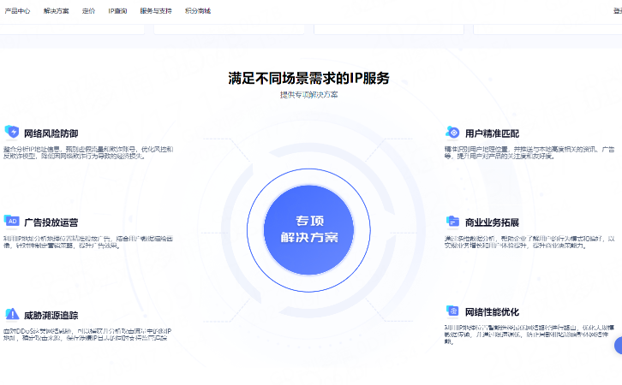Select the 广告投放运营 heading

(x=51, y=222)
